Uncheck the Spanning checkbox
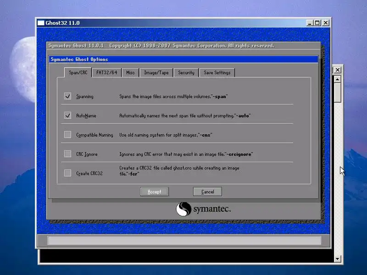Screen dimensions: 367x275 67,96
